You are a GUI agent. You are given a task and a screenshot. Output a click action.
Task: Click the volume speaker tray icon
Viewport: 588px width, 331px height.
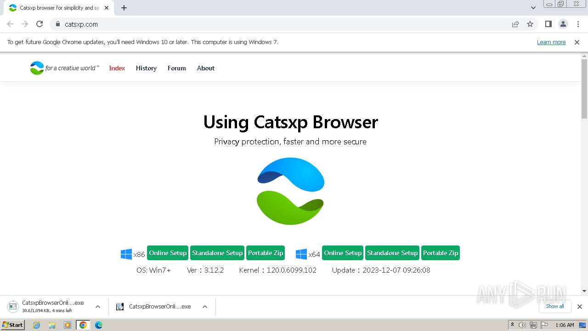(x=522, y=325)
